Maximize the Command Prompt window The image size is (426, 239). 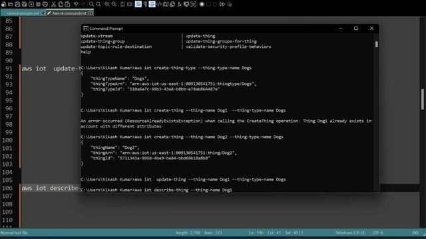[356, 28]
